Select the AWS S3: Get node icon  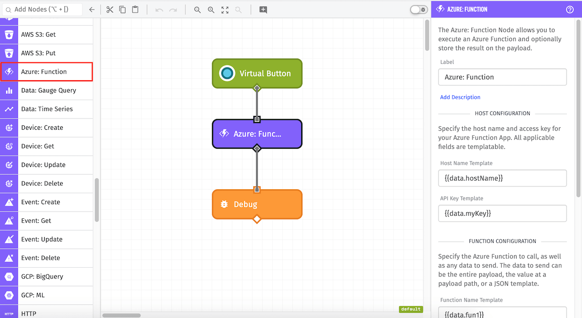click(x=9, y=35)
